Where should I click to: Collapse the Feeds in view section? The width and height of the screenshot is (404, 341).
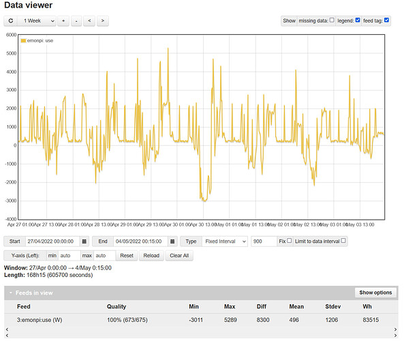[x=11, y=293]
